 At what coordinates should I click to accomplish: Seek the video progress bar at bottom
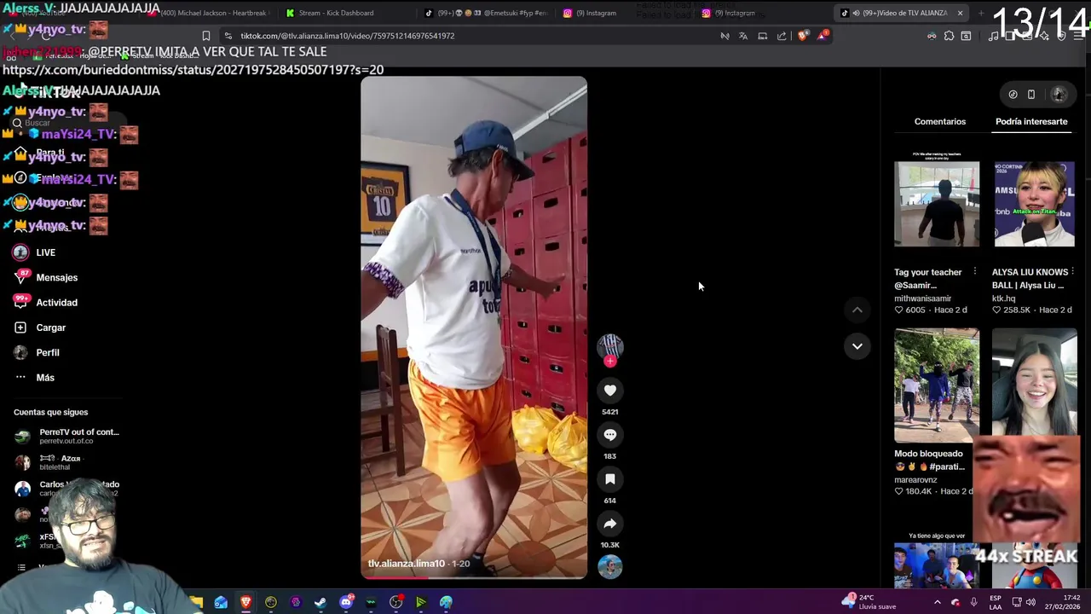pos(473,577)
